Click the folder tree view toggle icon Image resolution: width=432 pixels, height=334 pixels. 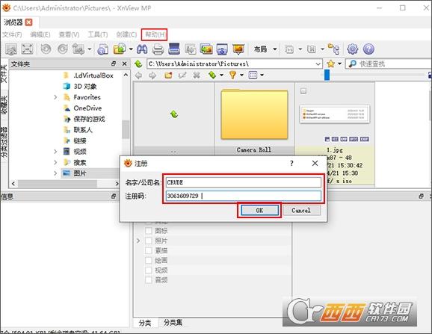(333, 49)
